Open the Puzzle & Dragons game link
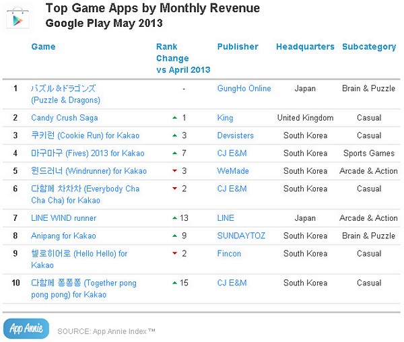 65,94
